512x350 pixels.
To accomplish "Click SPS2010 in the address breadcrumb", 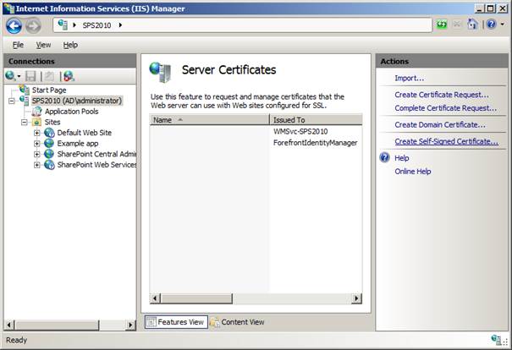I will [96, 25].
